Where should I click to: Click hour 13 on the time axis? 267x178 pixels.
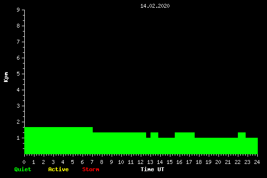(x=150, y=162)
